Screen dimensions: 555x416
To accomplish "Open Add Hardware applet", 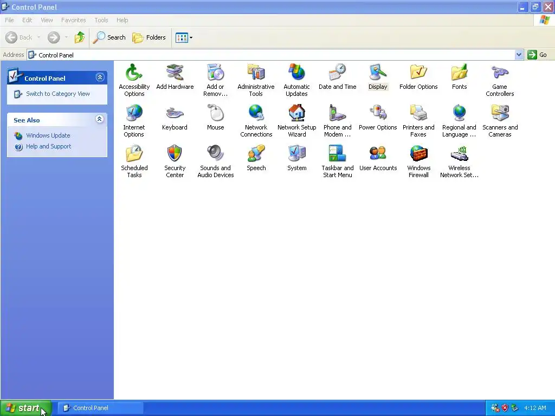I will tap(175, 77).
